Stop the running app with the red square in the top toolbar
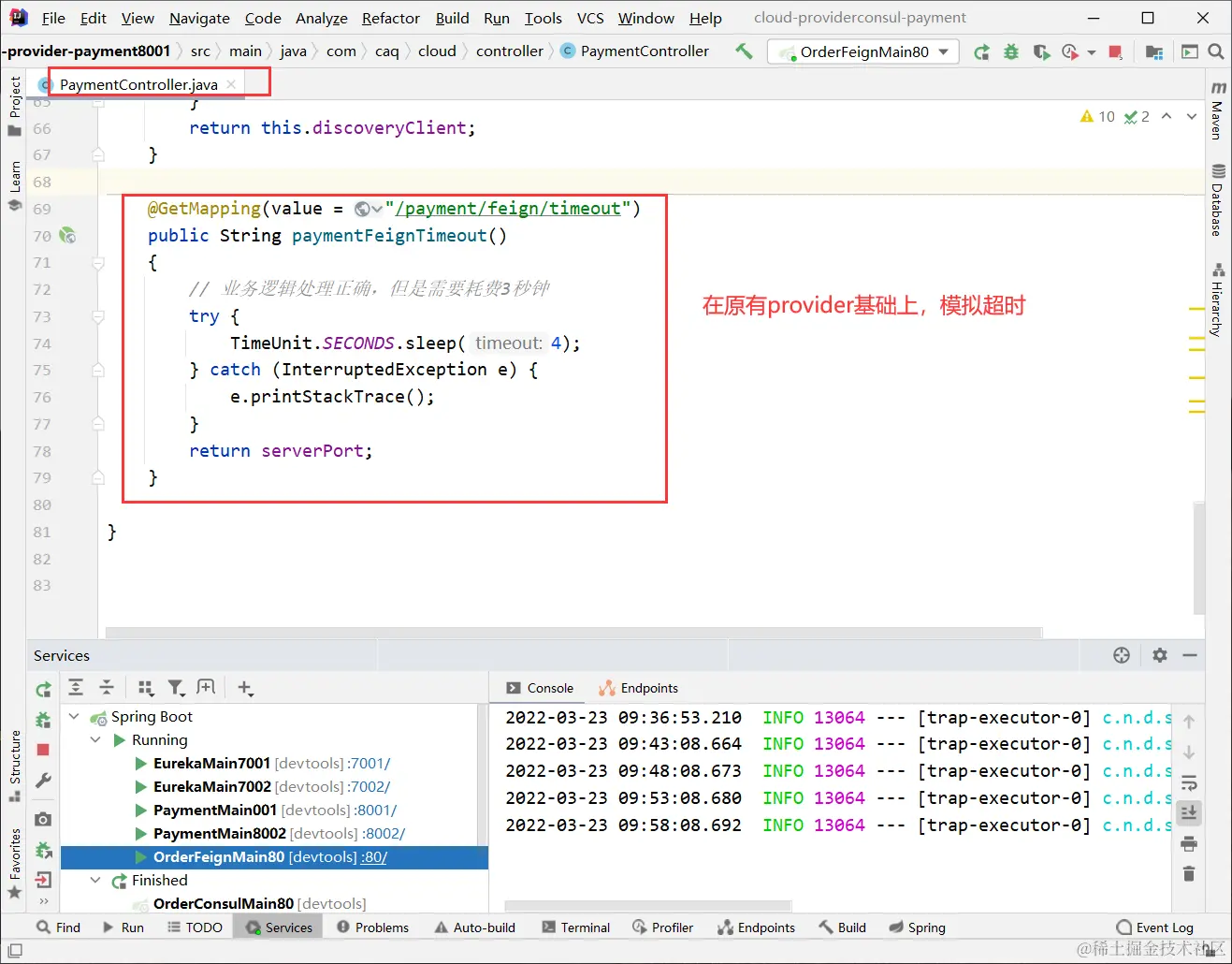The height and width of the screenshot is (964, 1232). 1115,52
